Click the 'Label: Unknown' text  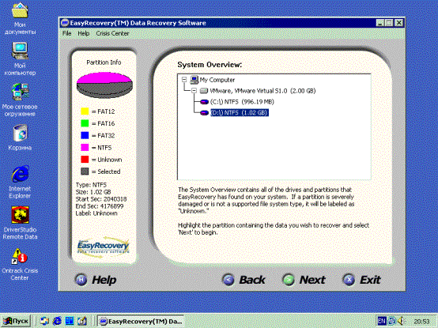tap(96, 213)
